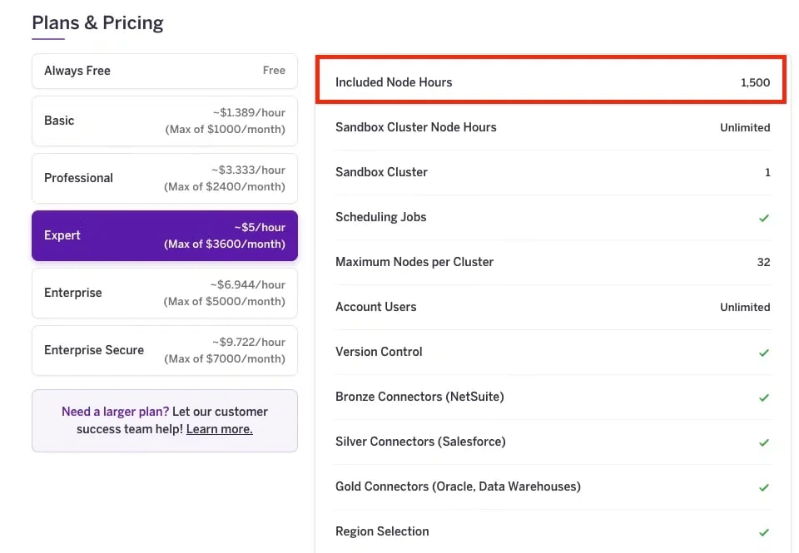The width and height of the screenshot is (799, 553).
Task: Select the Enterprise Secure plan
Action: click(165, 350)
